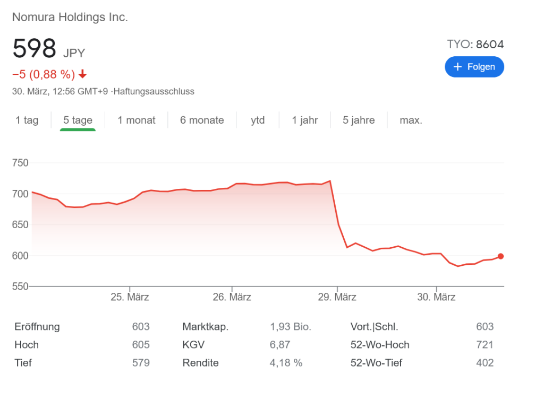
Task: Switch to the 1 tag time range
Action: pyautogui.click(x=27, y=120)
